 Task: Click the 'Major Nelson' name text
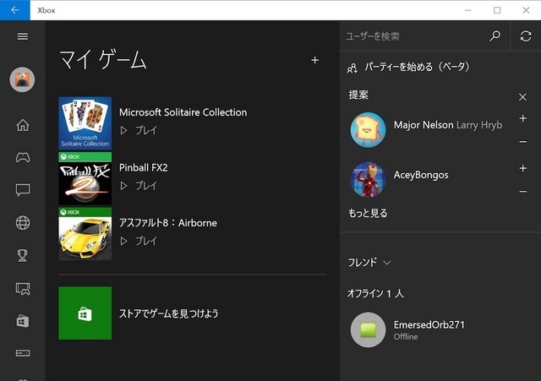point(424,125)
